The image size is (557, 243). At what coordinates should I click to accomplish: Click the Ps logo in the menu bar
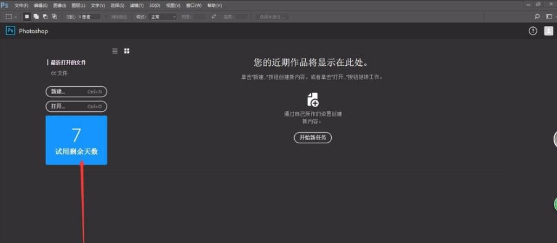[x=4, y=6]
